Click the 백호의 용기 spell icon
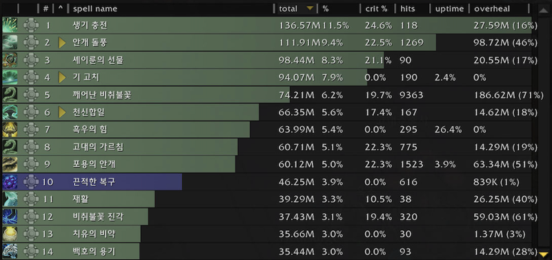 pyautogui.click(x=10, y=251)
